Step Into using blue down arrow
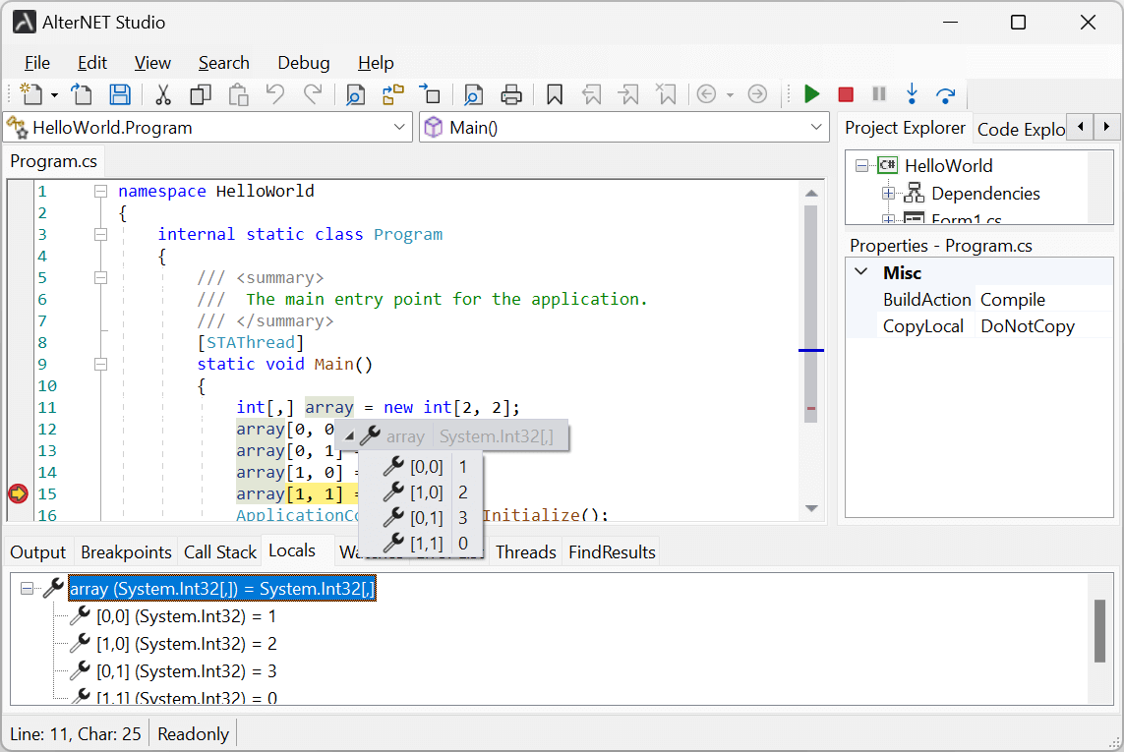Viewport: 1124px width, 752px height. (912, 94)
